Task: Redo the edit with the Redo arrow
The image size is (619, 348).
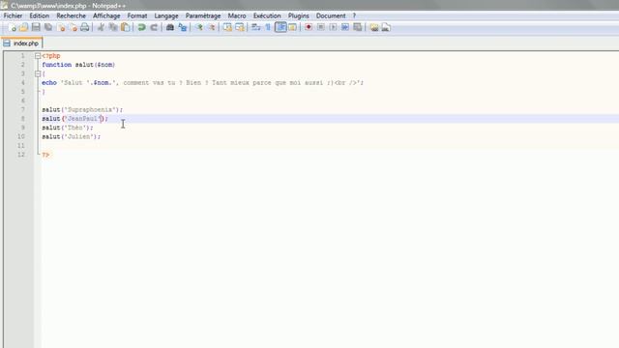Action: (154, 27)
